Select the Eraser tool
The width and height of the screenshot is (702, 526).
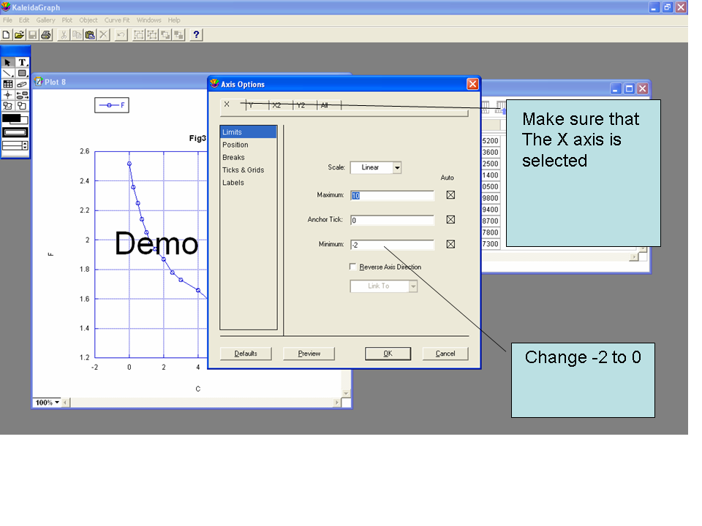22,84
